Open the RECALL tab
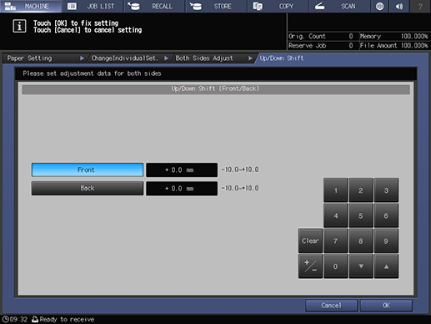The image size is (431, 324). (154, 6)
